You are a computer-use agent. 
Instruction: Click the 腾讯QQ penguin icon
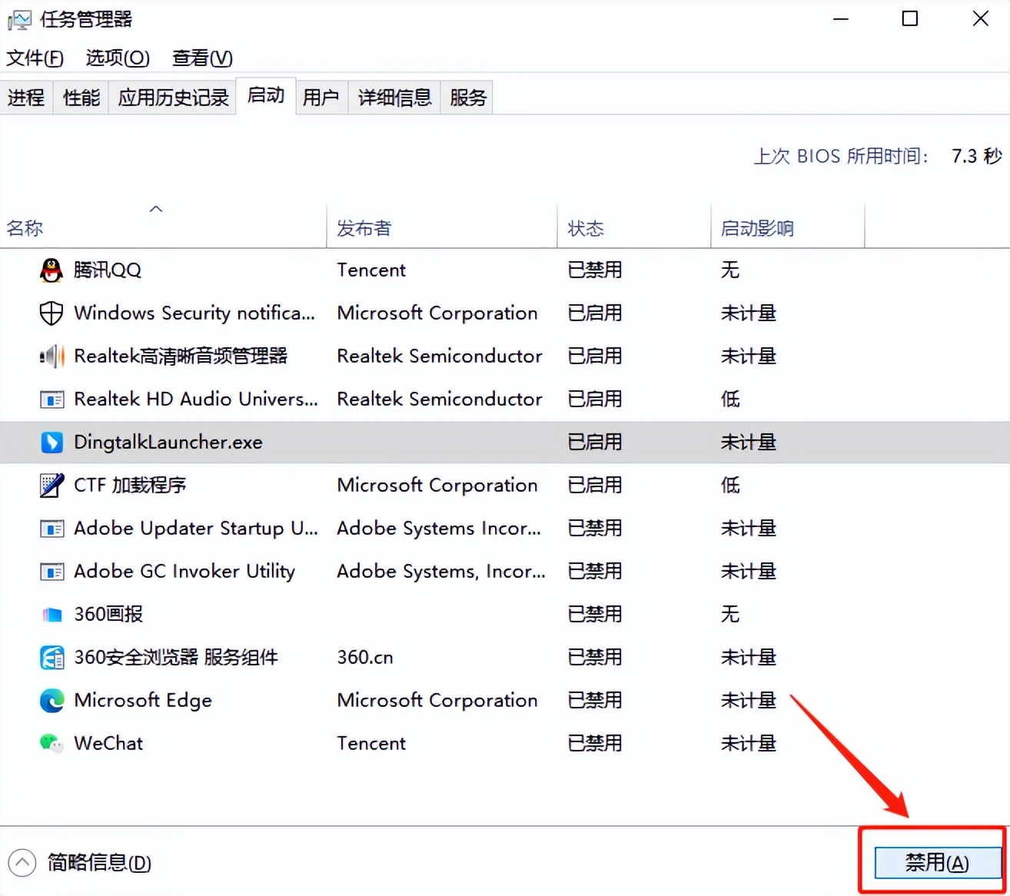point(51,270)
